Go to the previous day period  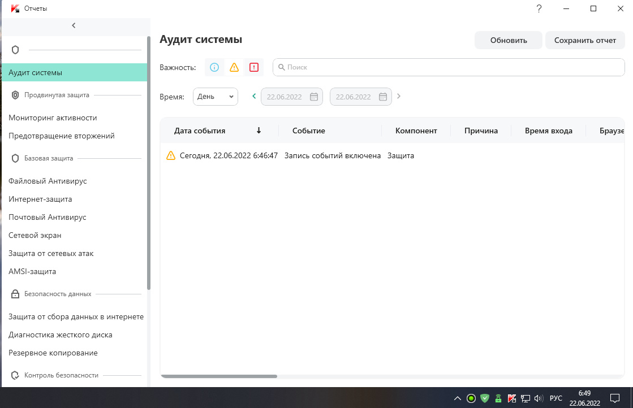[254, 96]
